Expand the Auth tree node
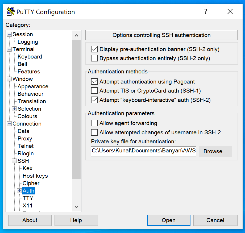245x233 pixels. click(x=19, y=191)
